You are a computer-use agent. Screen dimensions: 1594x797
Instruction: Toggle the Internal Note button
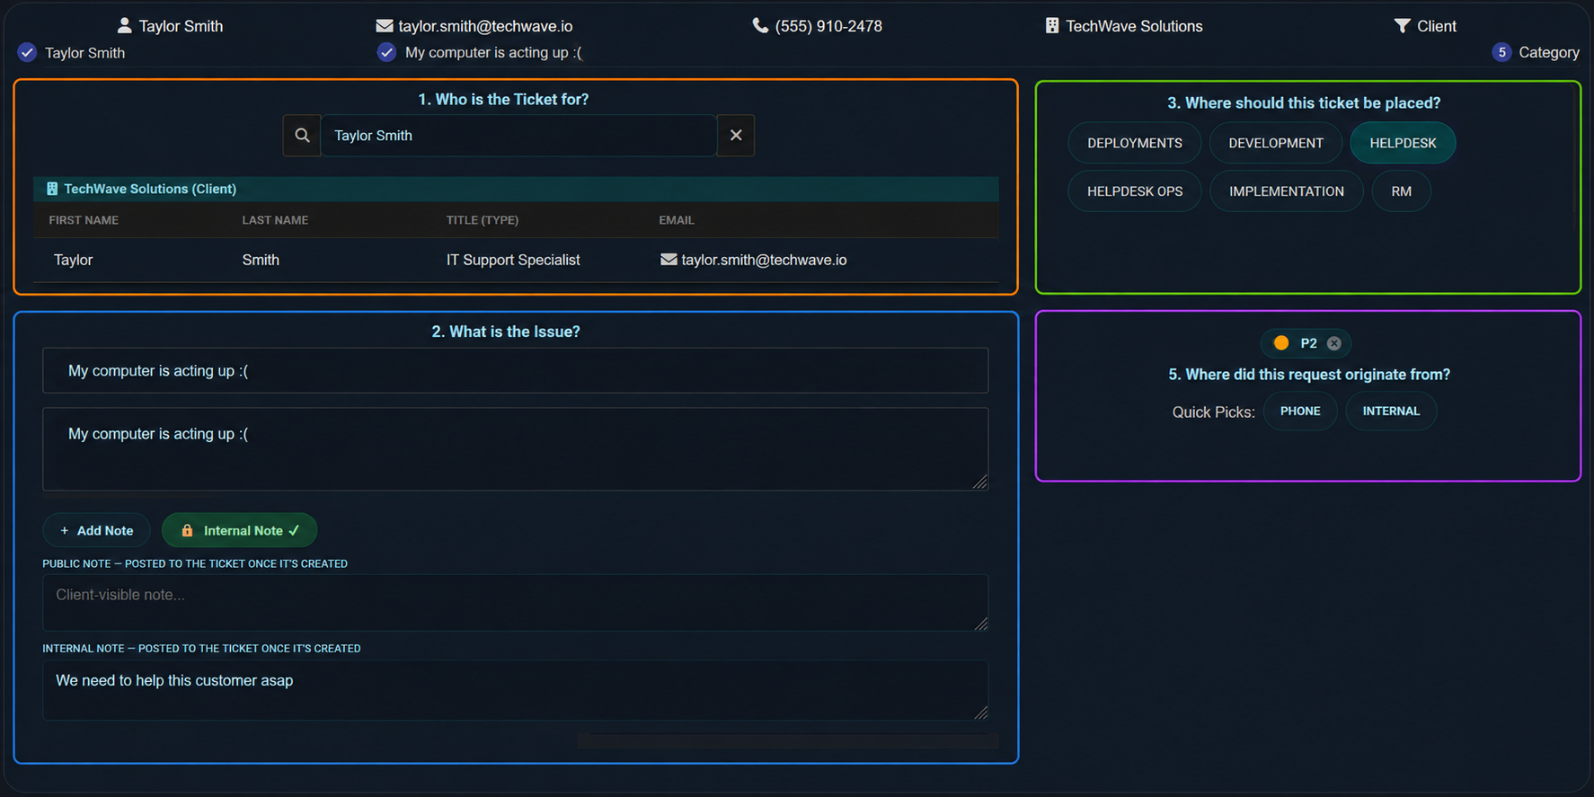tap(239, 530)
